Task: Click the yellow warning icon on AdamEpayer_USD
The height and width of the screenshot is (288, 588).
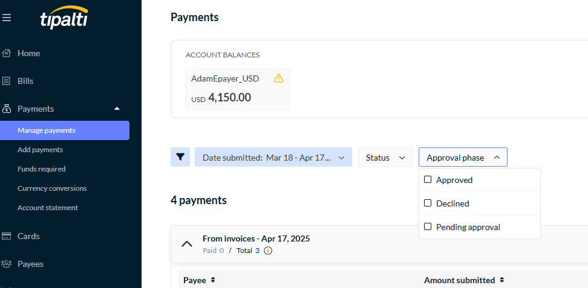Action: [x=279, y=78]
